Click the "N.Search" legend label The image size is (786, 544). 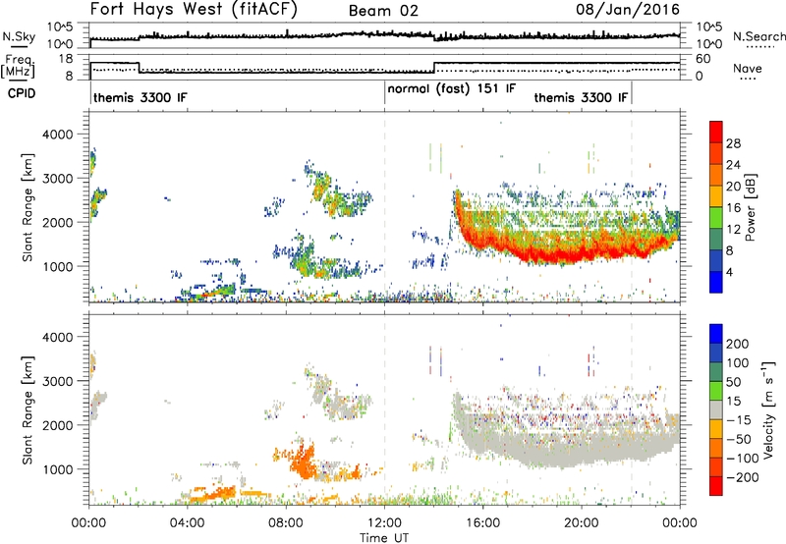tap(758, 36)
